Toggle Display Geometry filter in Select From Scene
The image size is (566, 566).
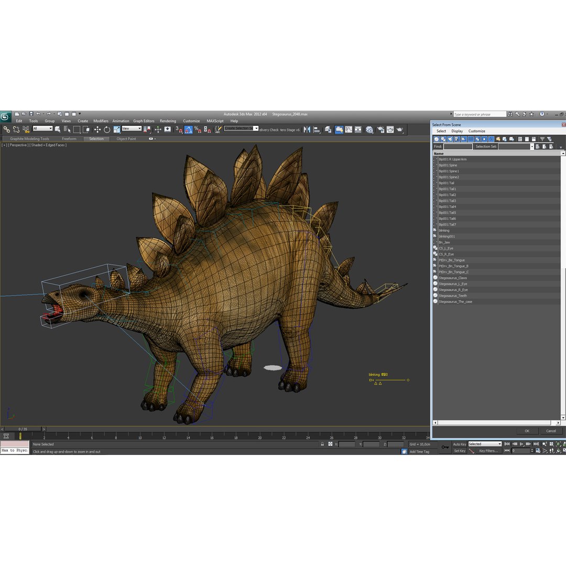click(x=436, y=139)
